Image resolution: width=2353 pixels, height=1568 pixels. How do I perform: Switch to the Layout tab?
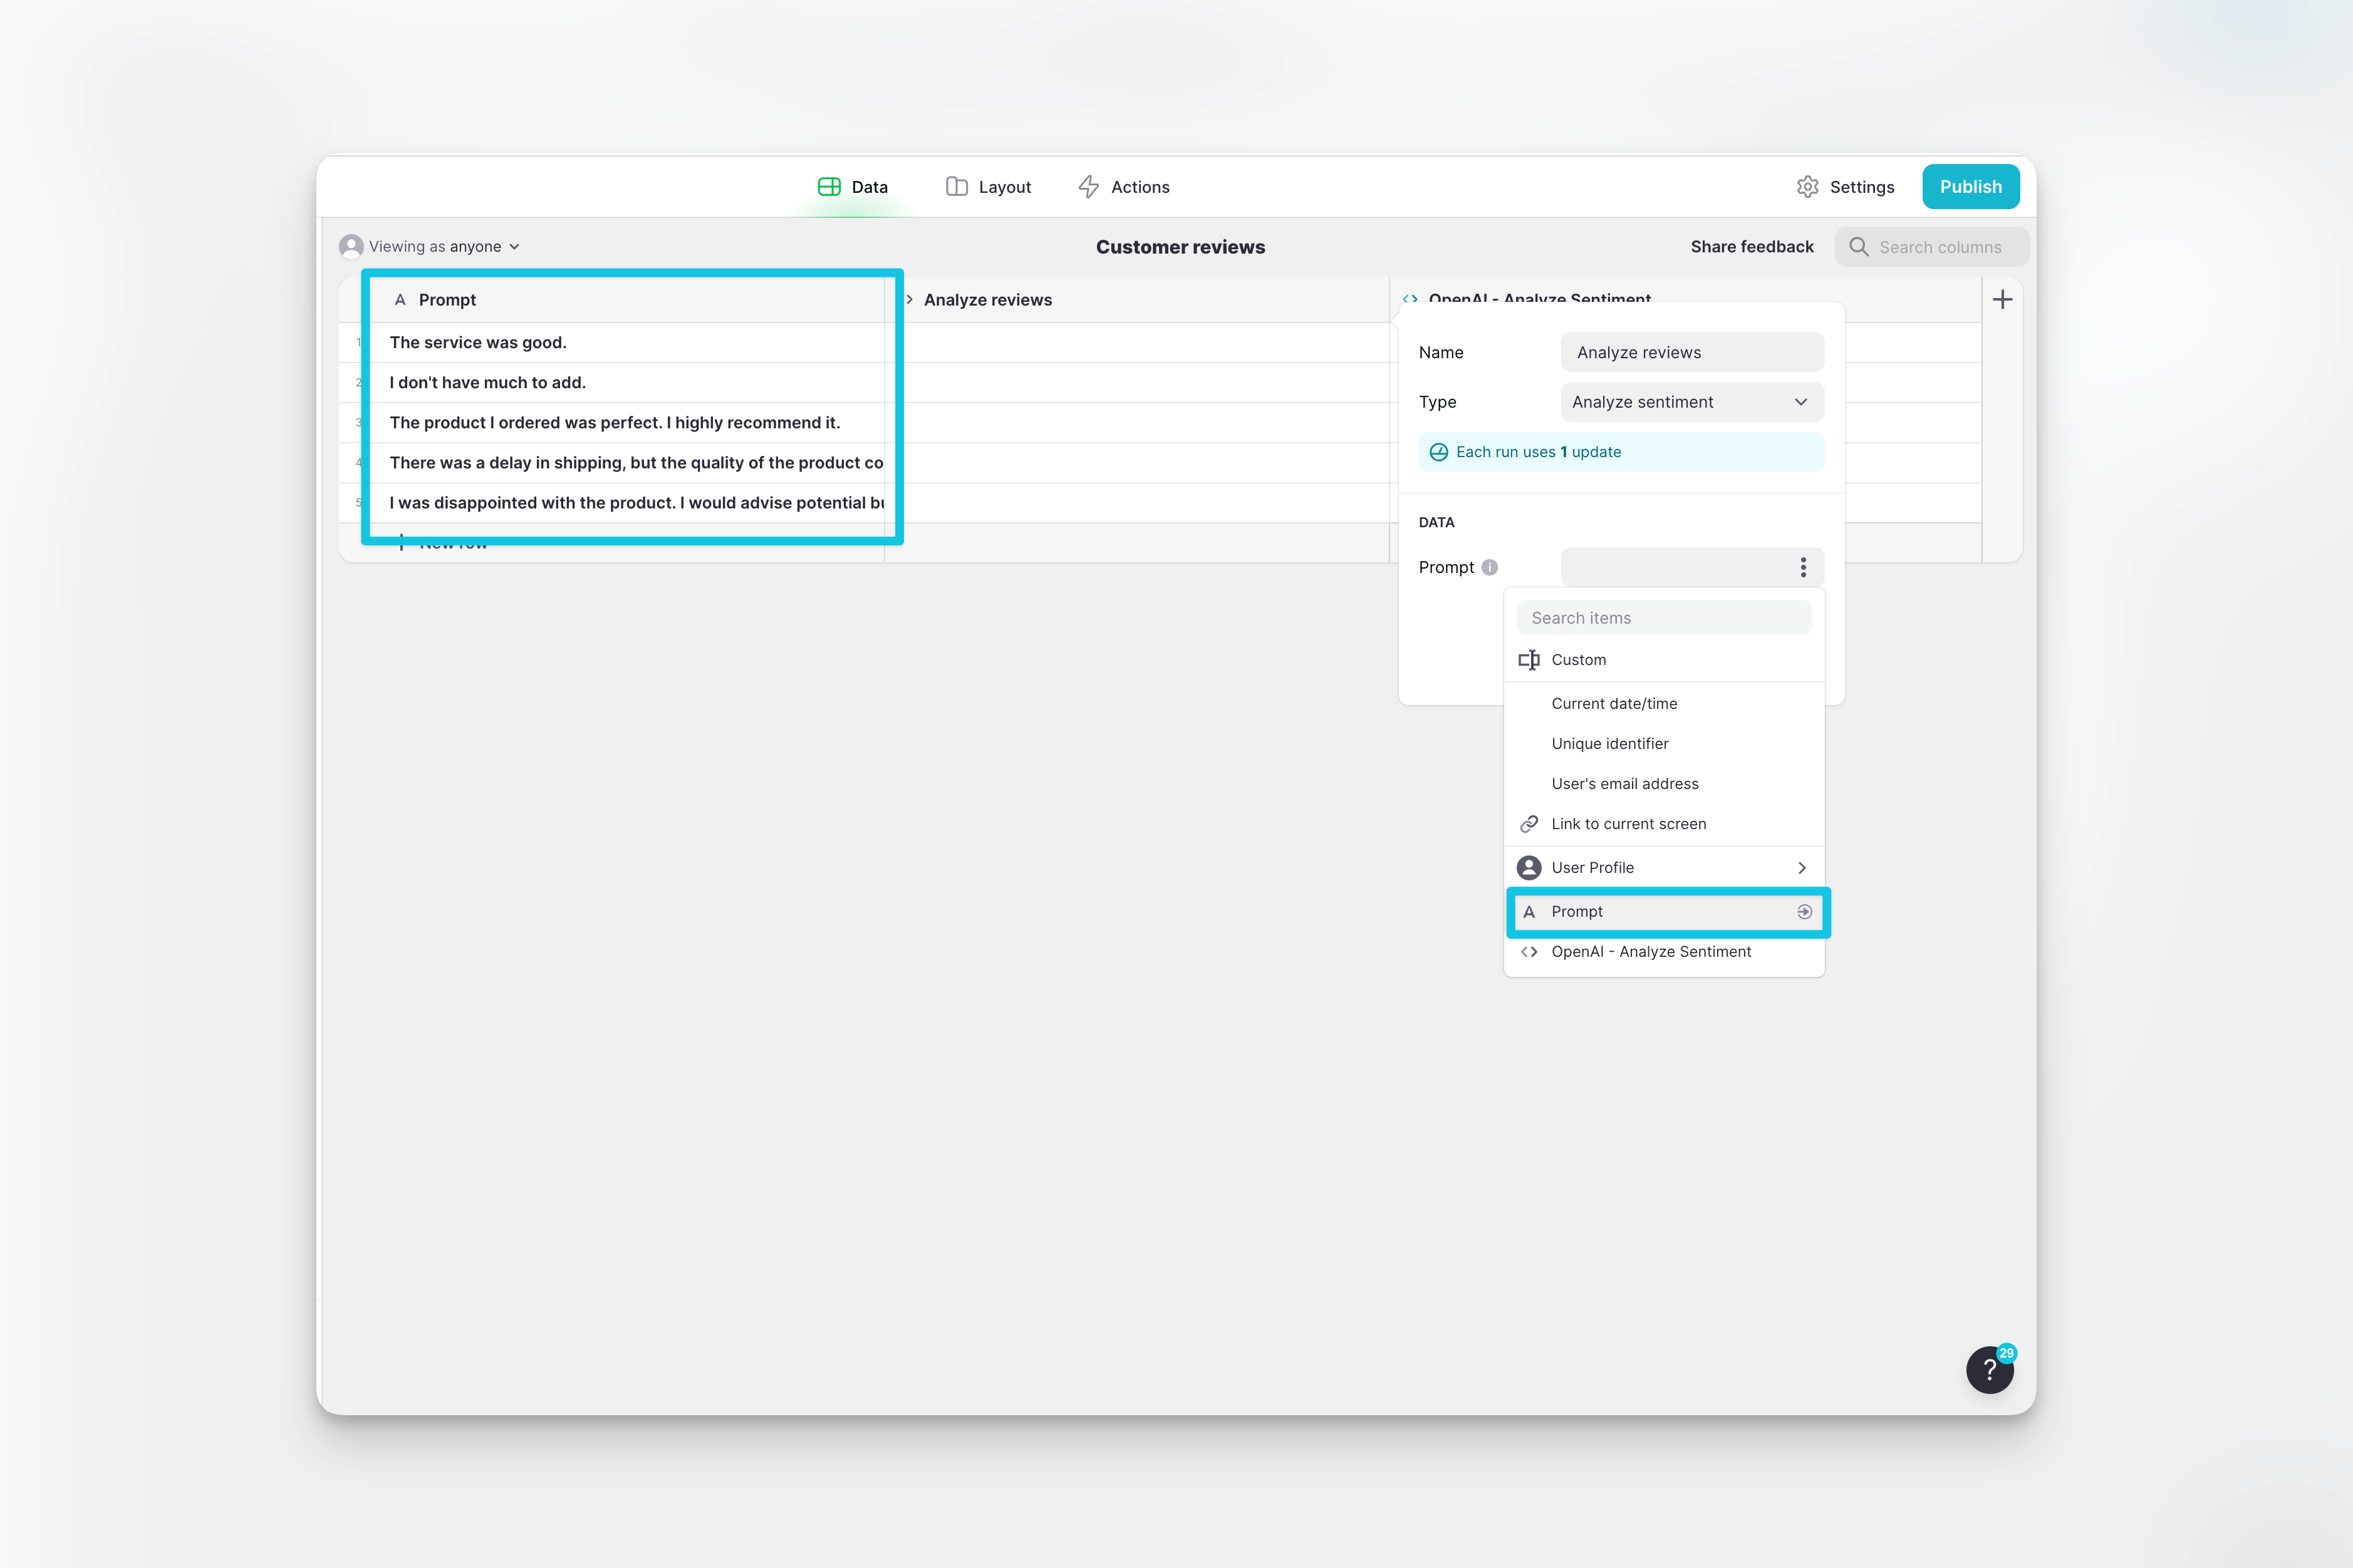tap(989, 187)
